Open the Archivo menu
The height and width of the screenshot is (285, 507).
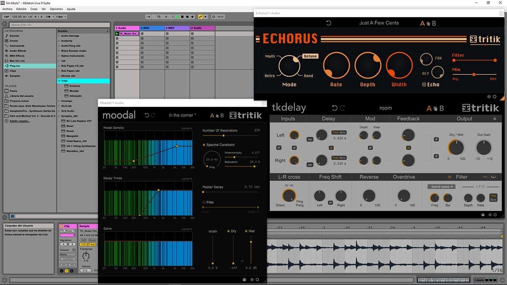(8, 9)
